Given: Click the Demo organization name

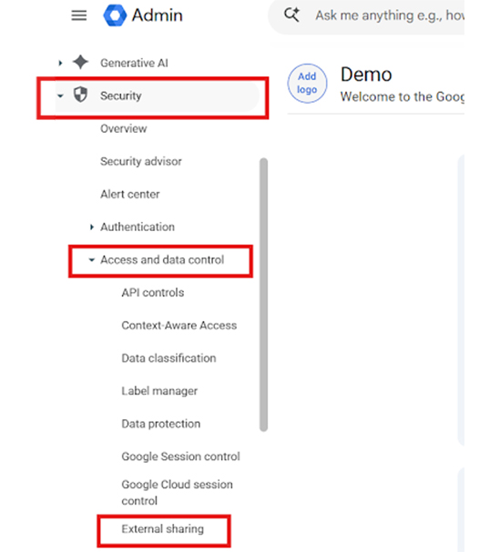Looking at the screenshot, I should click(366, 75).
